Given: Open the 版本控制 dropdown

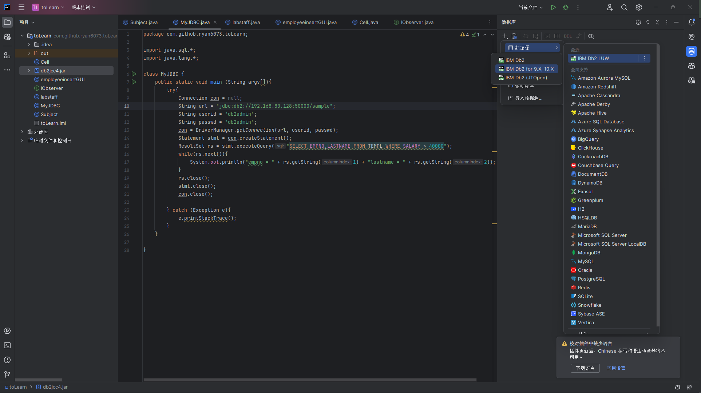Looking at the screenshot, I should coord(83,7).
